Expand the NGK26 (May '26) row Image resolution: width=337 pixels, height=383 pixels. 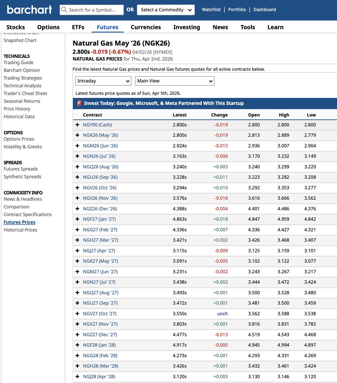77,135
